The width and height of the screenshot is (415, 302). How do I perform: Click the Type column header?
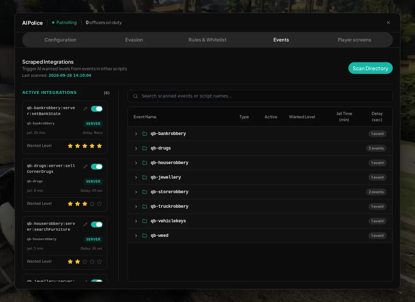tap(244, 117)
